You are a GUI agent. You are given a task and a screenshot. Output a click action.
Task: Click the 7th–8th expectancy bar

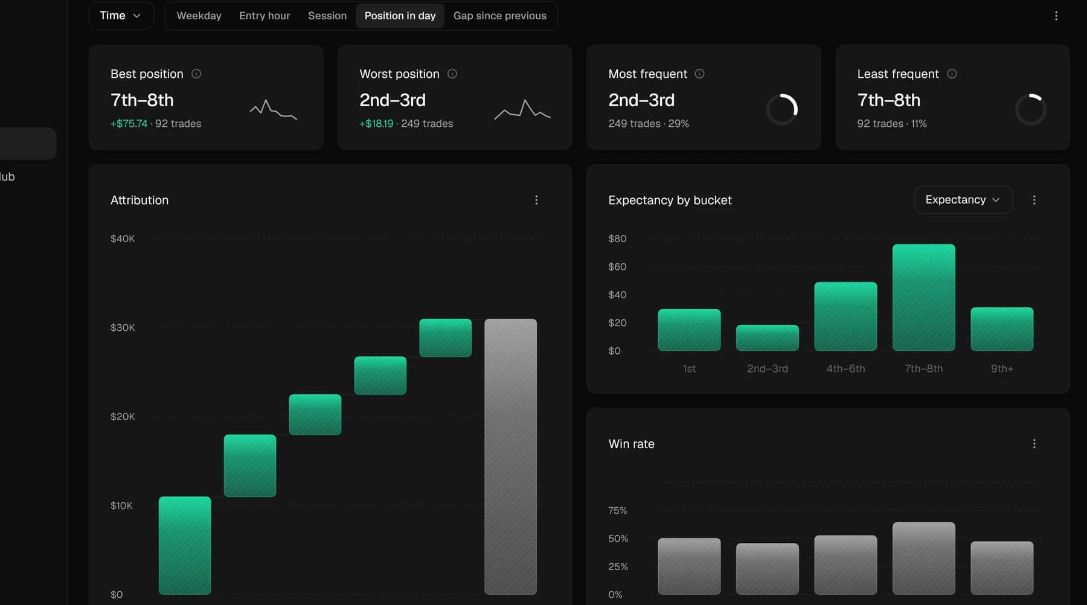pyautogui.click(x=923, y=297)
